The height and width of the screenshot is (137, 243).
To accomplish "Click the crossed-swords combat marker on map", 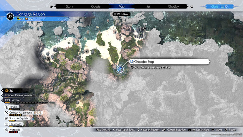I will click(49, 59).
